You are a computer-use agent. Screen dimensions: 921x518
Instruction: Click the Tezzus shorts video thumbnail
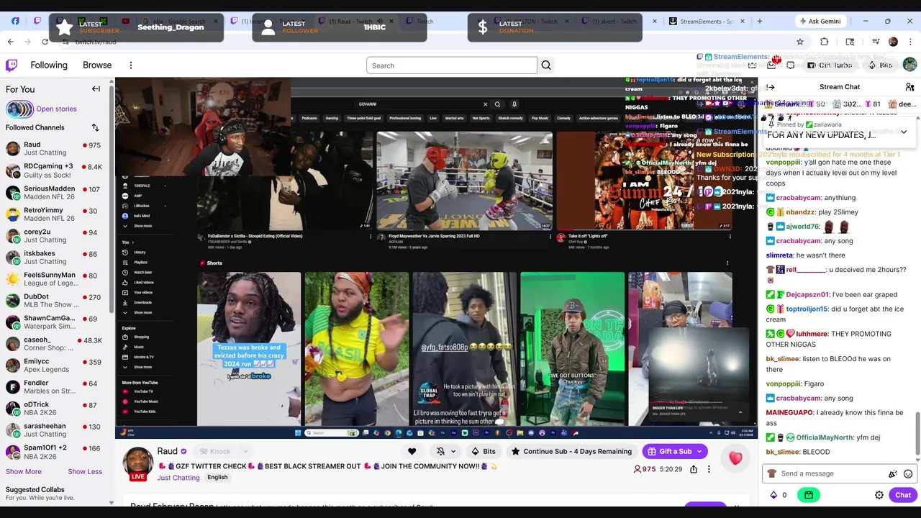[249, 348]
